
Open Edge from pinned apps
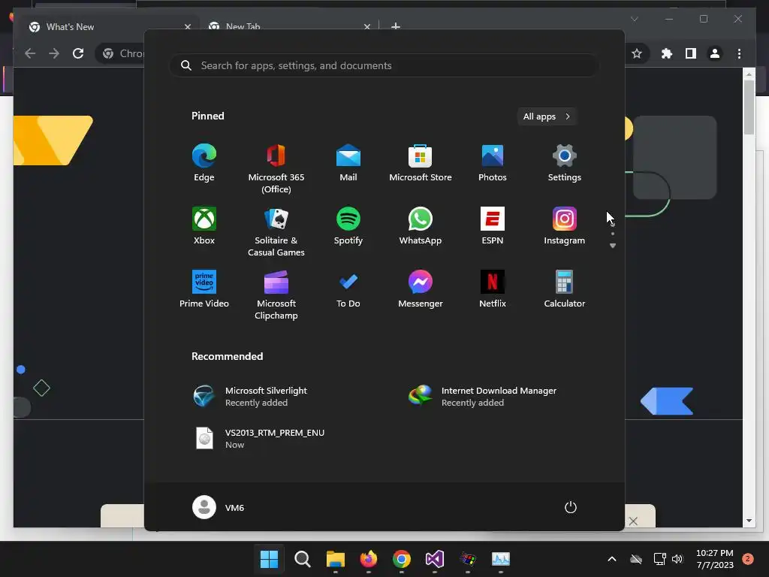click(x=204, y=163)
